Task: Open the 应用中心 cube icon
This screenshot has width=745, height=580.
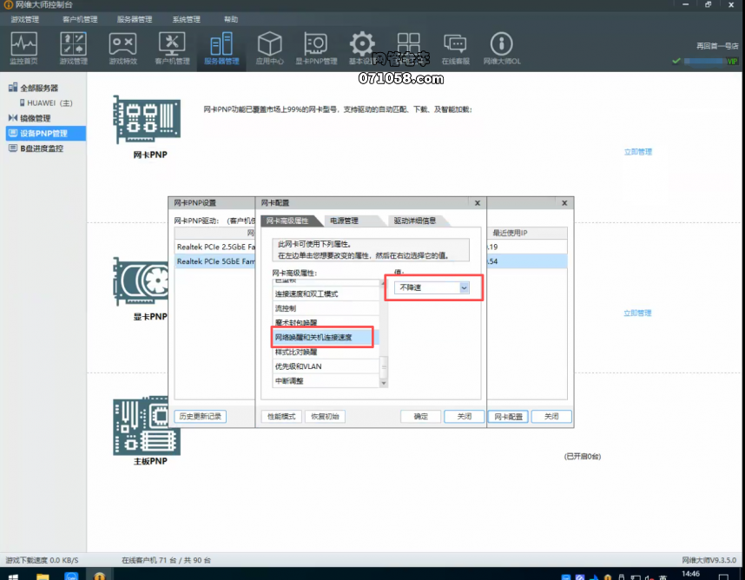Action: click(x=269, y=48)
